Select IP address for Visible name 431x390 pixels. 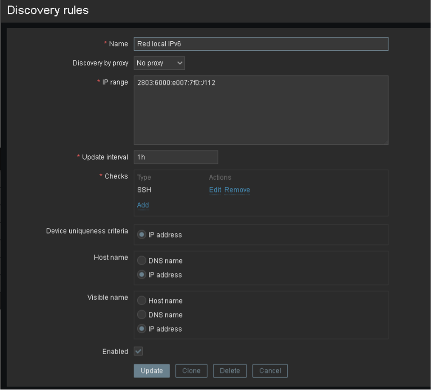(x=142, y=329)
